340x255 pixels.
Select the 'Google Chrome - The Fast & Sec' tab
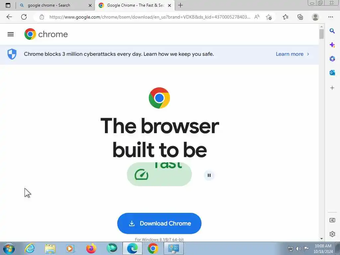tap(135, 5)
